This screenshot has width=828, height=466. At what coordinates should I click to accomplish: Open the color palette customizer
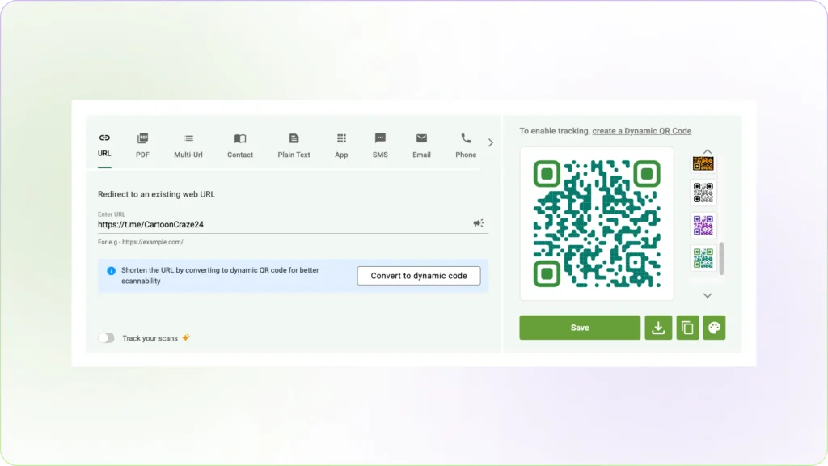pyautogui.click(x=715, y=328)
